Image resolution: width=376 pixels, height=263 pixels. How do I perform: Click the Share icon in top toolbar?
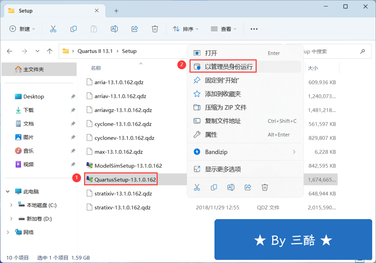click(x=135, y=29)
